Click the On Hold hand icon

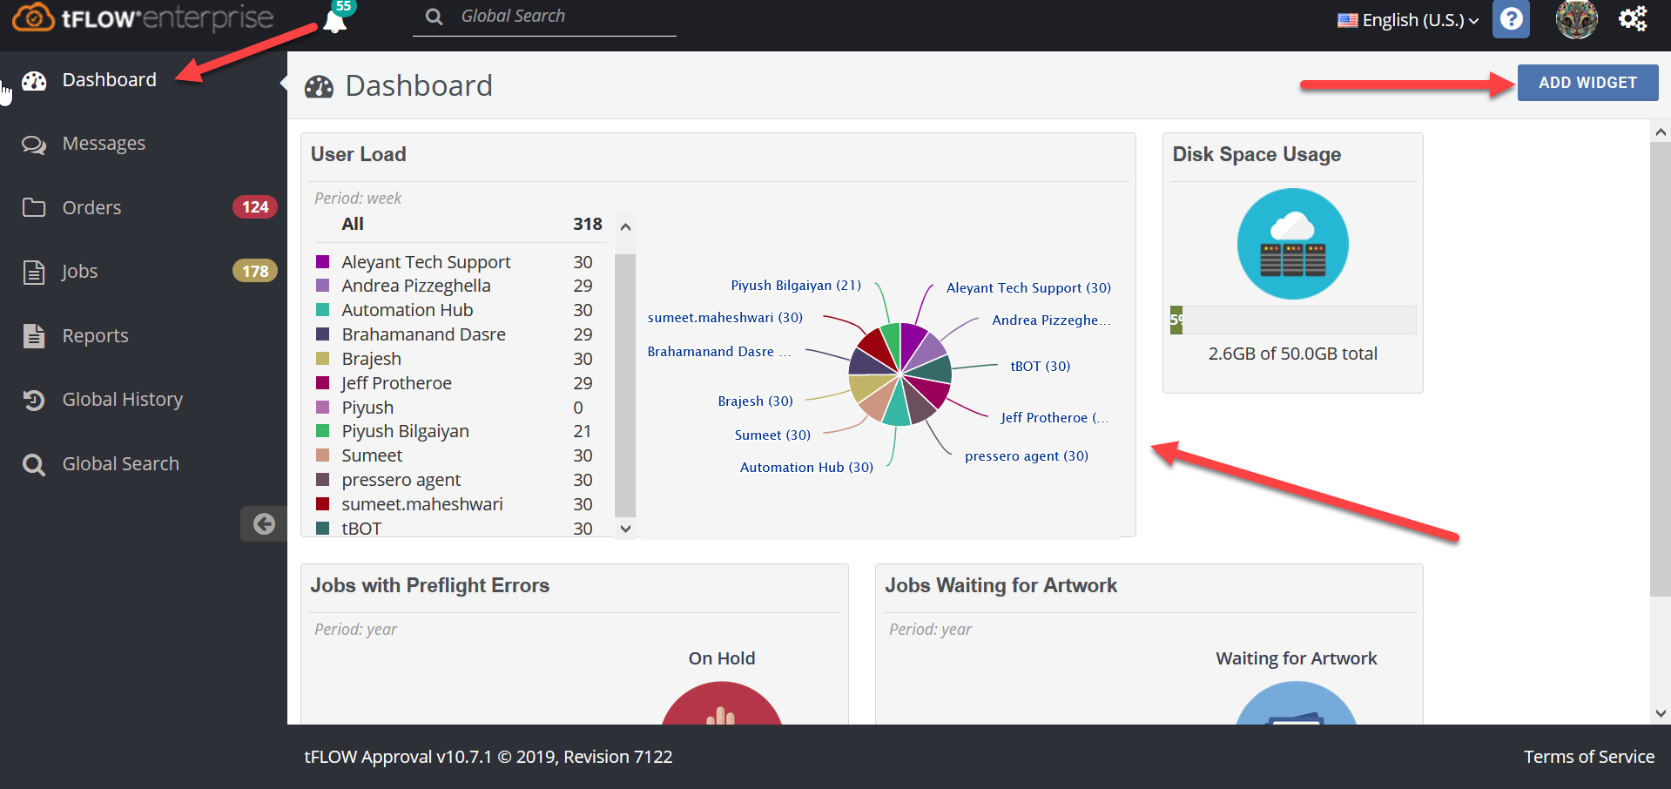click(x=722, y=703)
